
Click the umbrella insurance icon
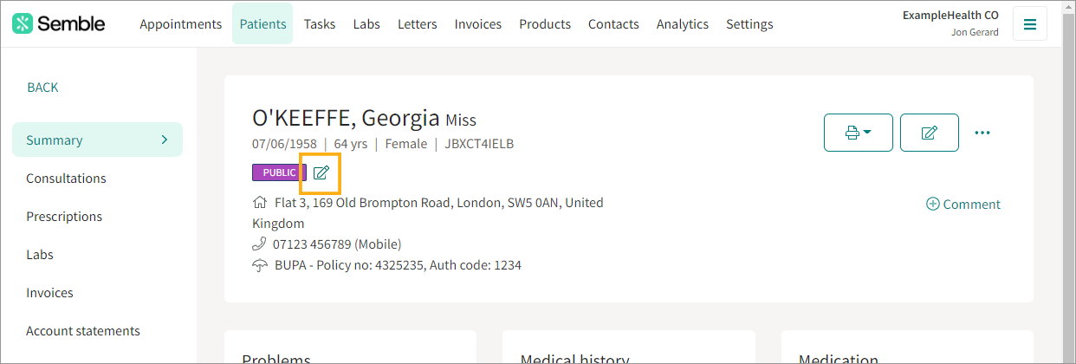point(259,265)
